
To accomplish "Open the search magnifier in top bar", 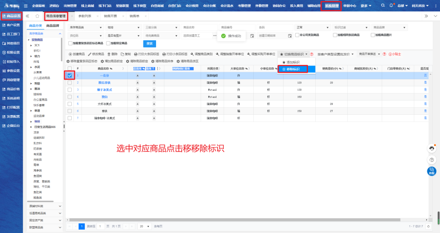I will coord(383,6).
